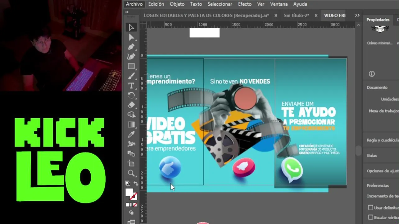Click the Stroke none swatch
Viewport: 399px width, 224px height.
click(134, 196)
